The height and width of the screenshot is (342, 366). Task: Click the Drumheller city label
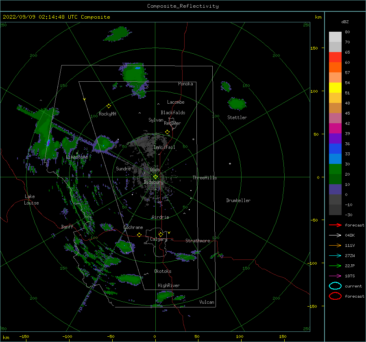[x=238, y=200]
